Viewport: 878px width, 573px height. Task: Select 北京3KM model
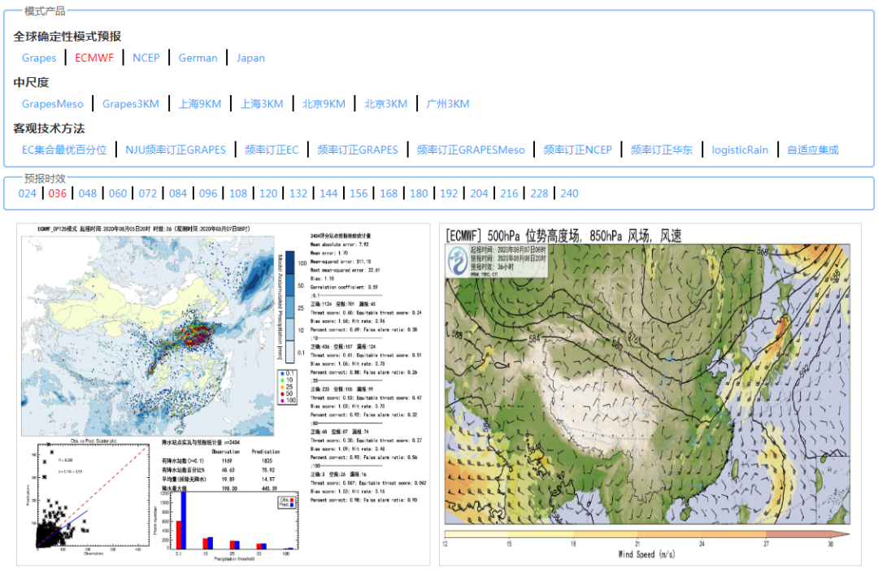[x=386, y=103]
